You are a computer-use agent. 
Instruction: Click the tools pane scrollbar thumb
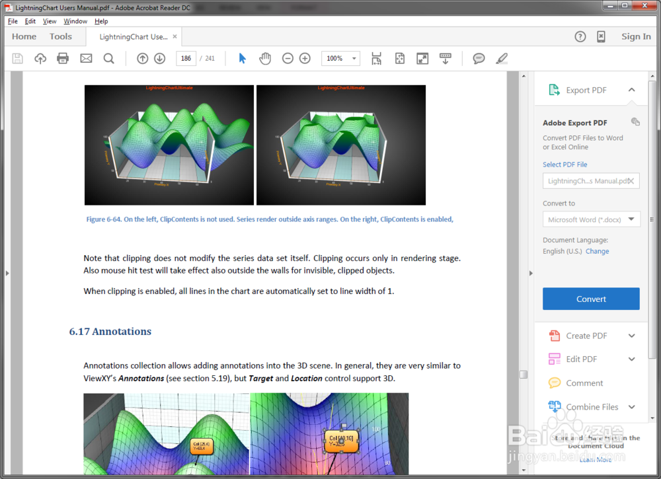652,219
